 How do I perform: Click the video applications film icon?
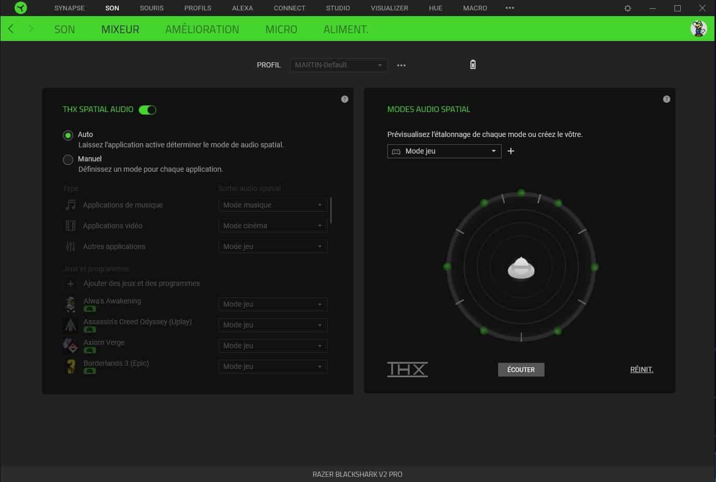tap(71, 226)
